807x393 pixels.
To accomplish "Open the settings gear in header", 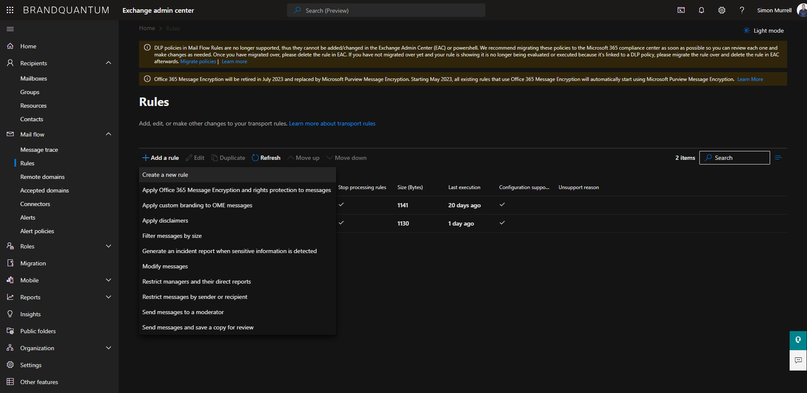I will 722,10.
